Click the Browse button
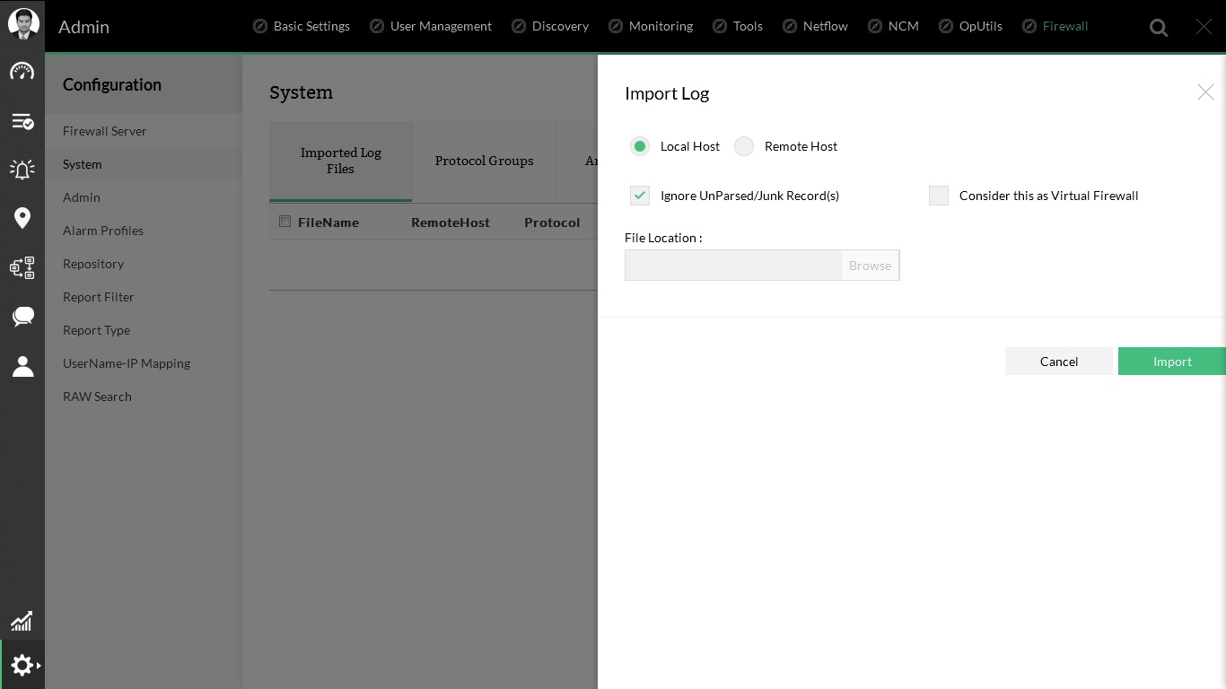Image resolution: width=1226 pixels, height=689 pixels. pos(870,266)
